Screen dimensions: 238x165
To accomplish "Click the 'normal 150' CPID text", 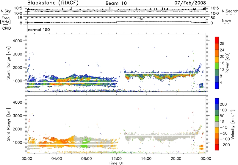I will click(39, 29).
